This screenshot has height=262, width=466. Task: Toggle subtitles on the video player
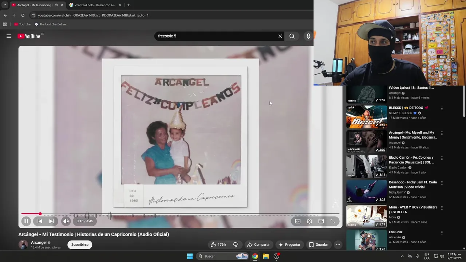[x=298, y=221]
